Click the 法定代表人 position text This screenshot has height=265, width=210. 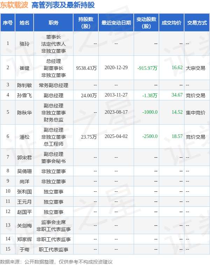pyautogui.click(x=54, y=44)
